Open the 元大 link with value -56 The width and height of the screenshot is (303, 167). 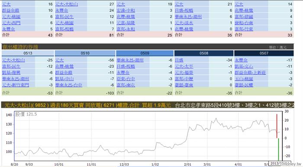60,60
